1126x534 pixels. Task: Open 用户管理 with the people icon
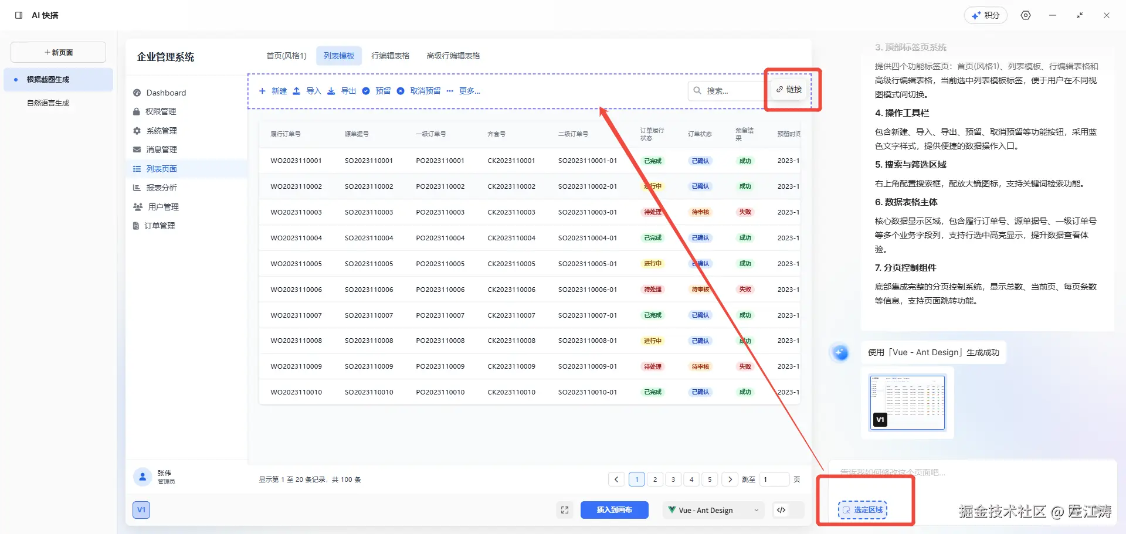(156, 207)
